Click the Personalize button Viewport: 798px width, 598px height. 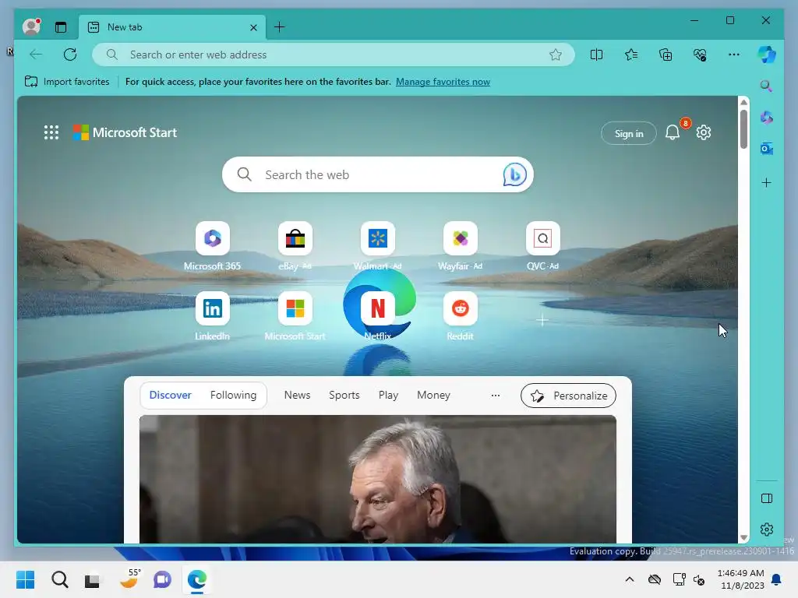pyautogui.click(x=568, y=396)
